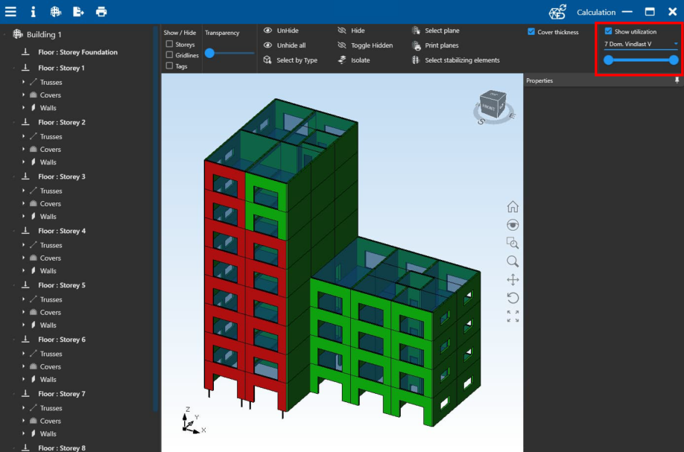Image resolution: width=684 pixels, height=452 pixels.
Task: Click the Print planes icon
Action: 416,45
